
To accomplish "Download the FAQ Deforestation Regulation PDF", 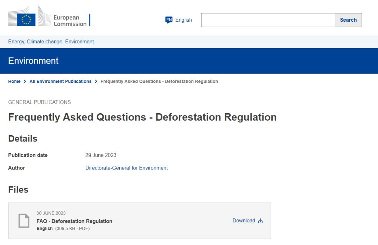I will 247,221.
